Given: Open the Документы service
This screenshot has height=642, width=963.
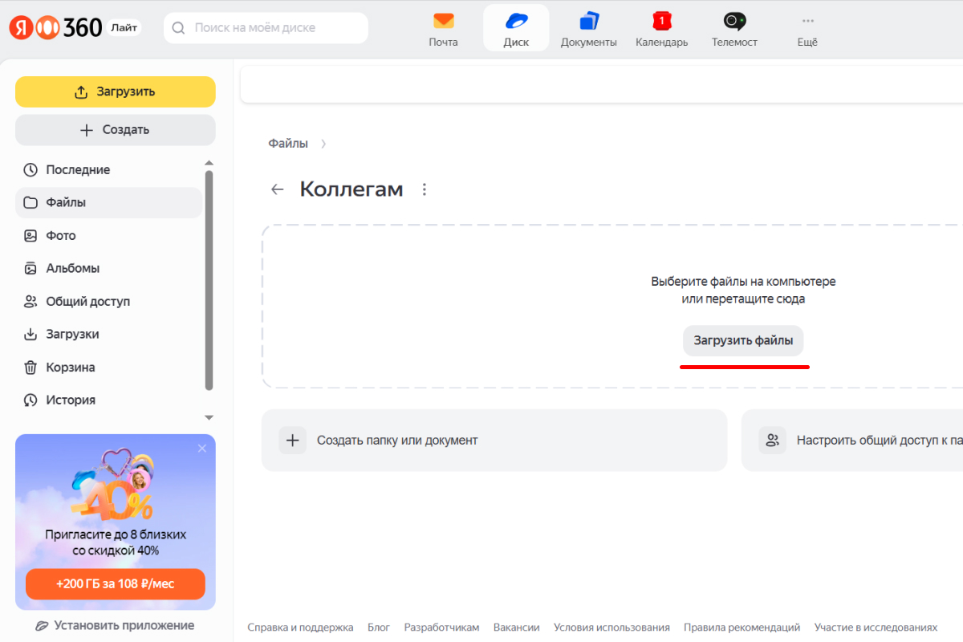Looking at the screenshot, I should pyautogui.click(x=589, y=28).
